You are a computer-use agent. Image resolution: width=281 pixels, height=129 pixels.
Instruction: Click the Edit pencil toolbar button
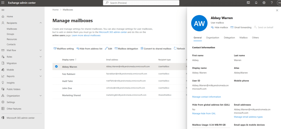coord(108,49)
